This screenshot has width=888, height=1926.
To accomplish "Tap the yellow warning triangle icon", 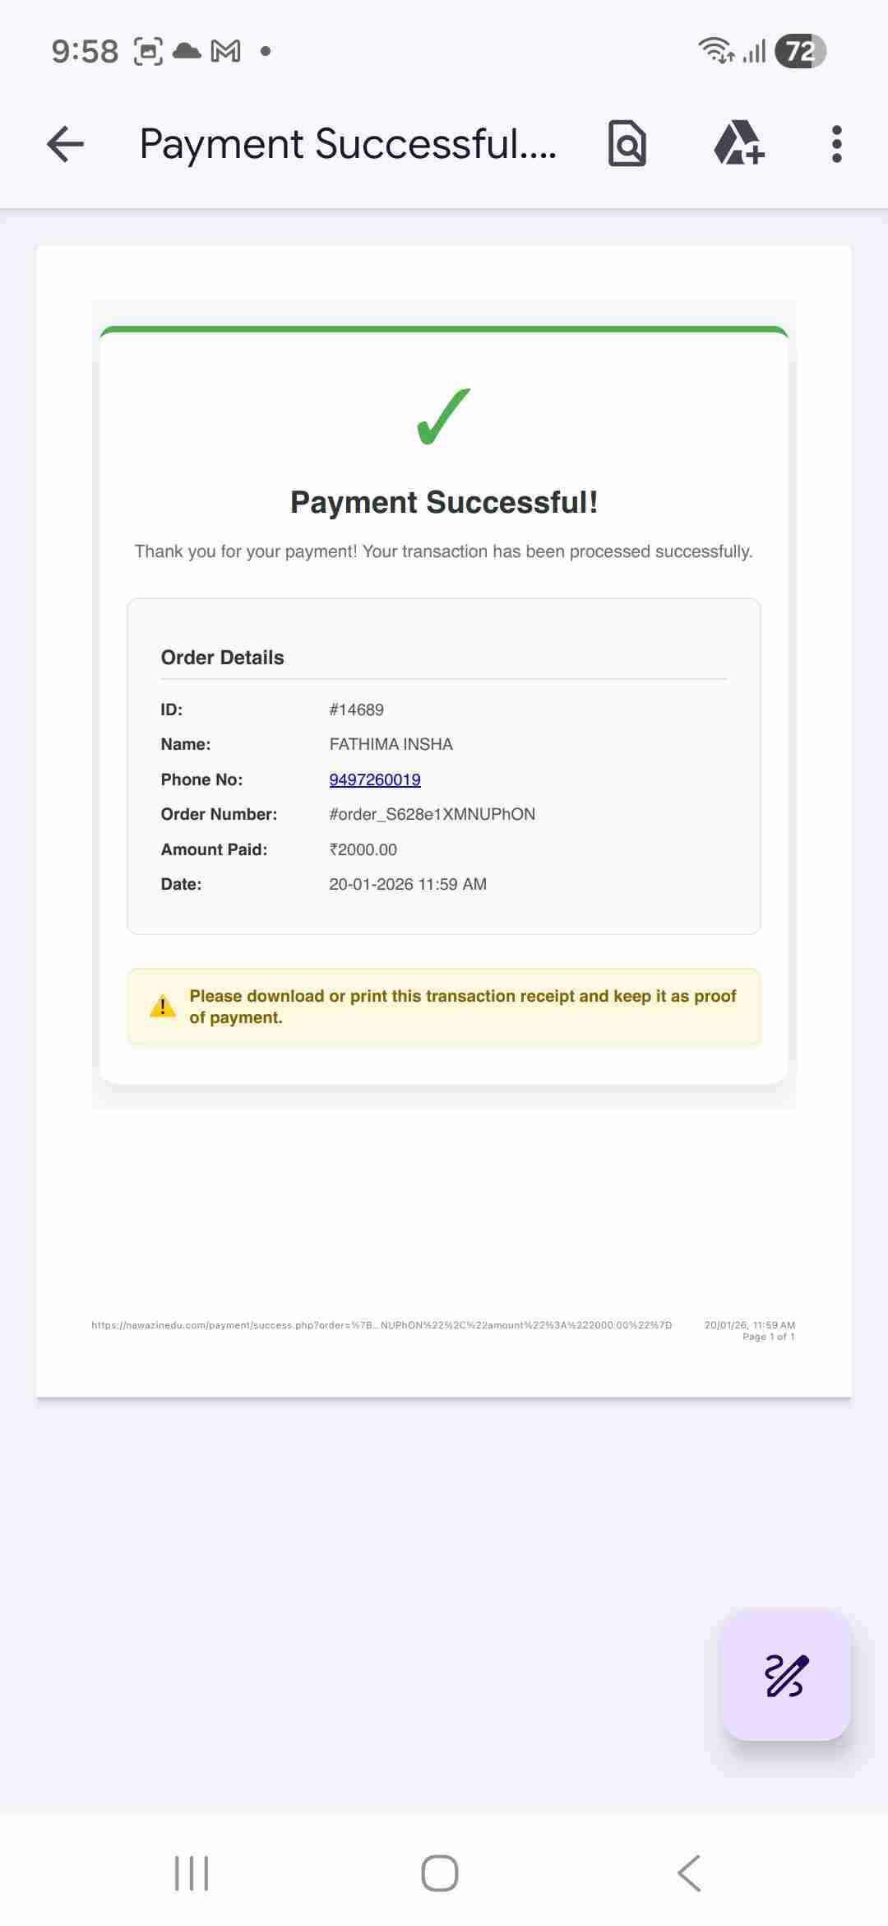I will tap(163, 1006).
